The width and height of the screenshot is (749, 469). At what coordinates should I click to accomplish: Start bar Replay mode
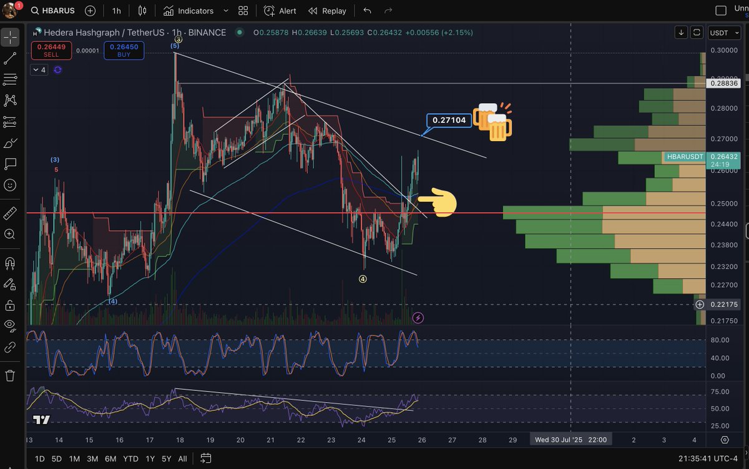[328, 11]
